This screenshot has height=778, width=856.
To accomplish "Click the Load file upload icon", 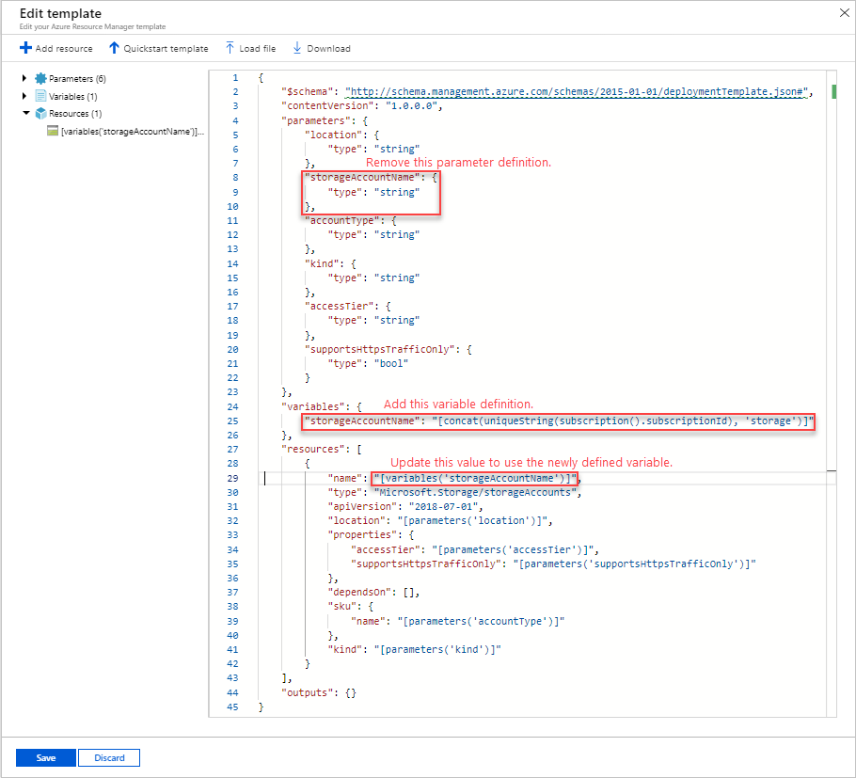I will click(x=230, y=48).
